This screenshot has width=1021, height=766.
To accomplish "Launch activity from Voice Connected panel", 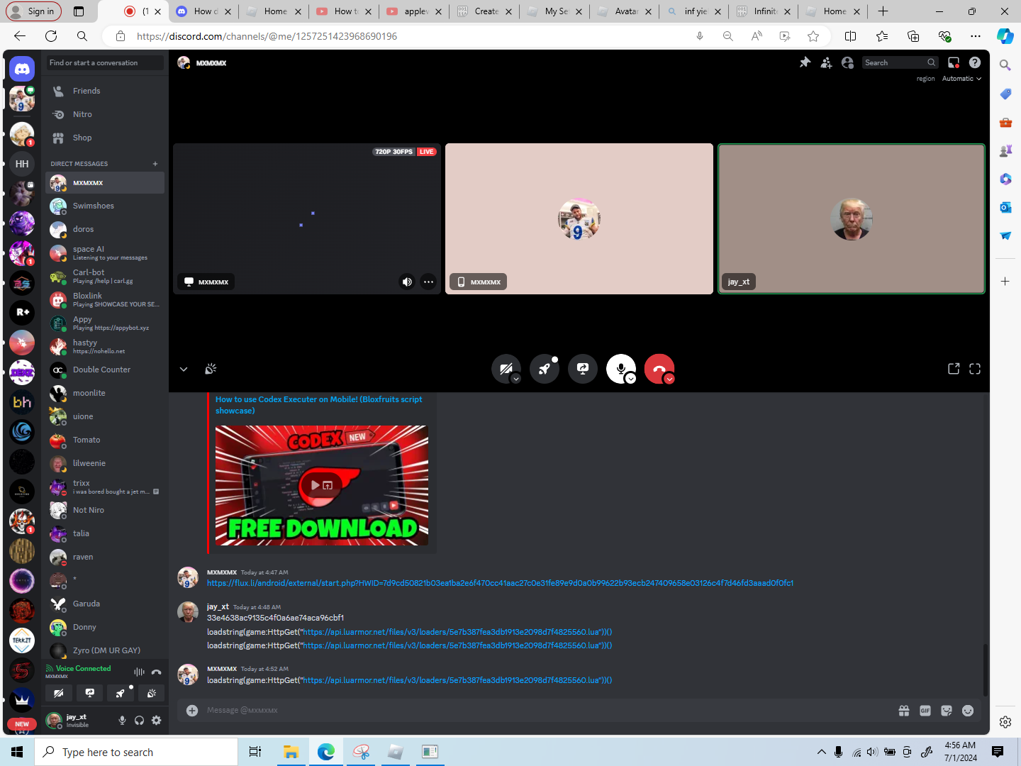I will (121, 693).
